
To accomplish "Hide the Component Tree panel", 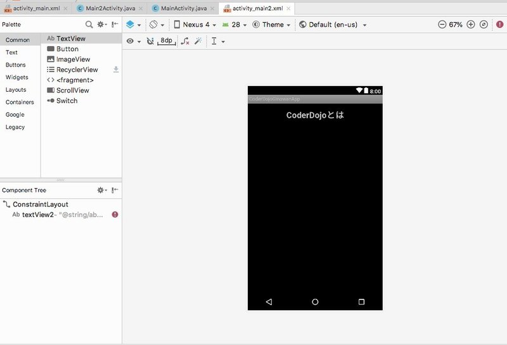I will (x=115, y=190).
